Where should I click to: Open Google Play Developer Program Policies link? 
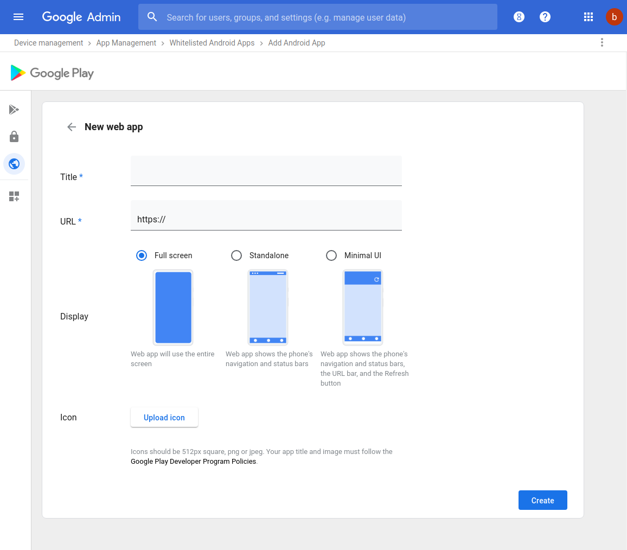point(193,461)
